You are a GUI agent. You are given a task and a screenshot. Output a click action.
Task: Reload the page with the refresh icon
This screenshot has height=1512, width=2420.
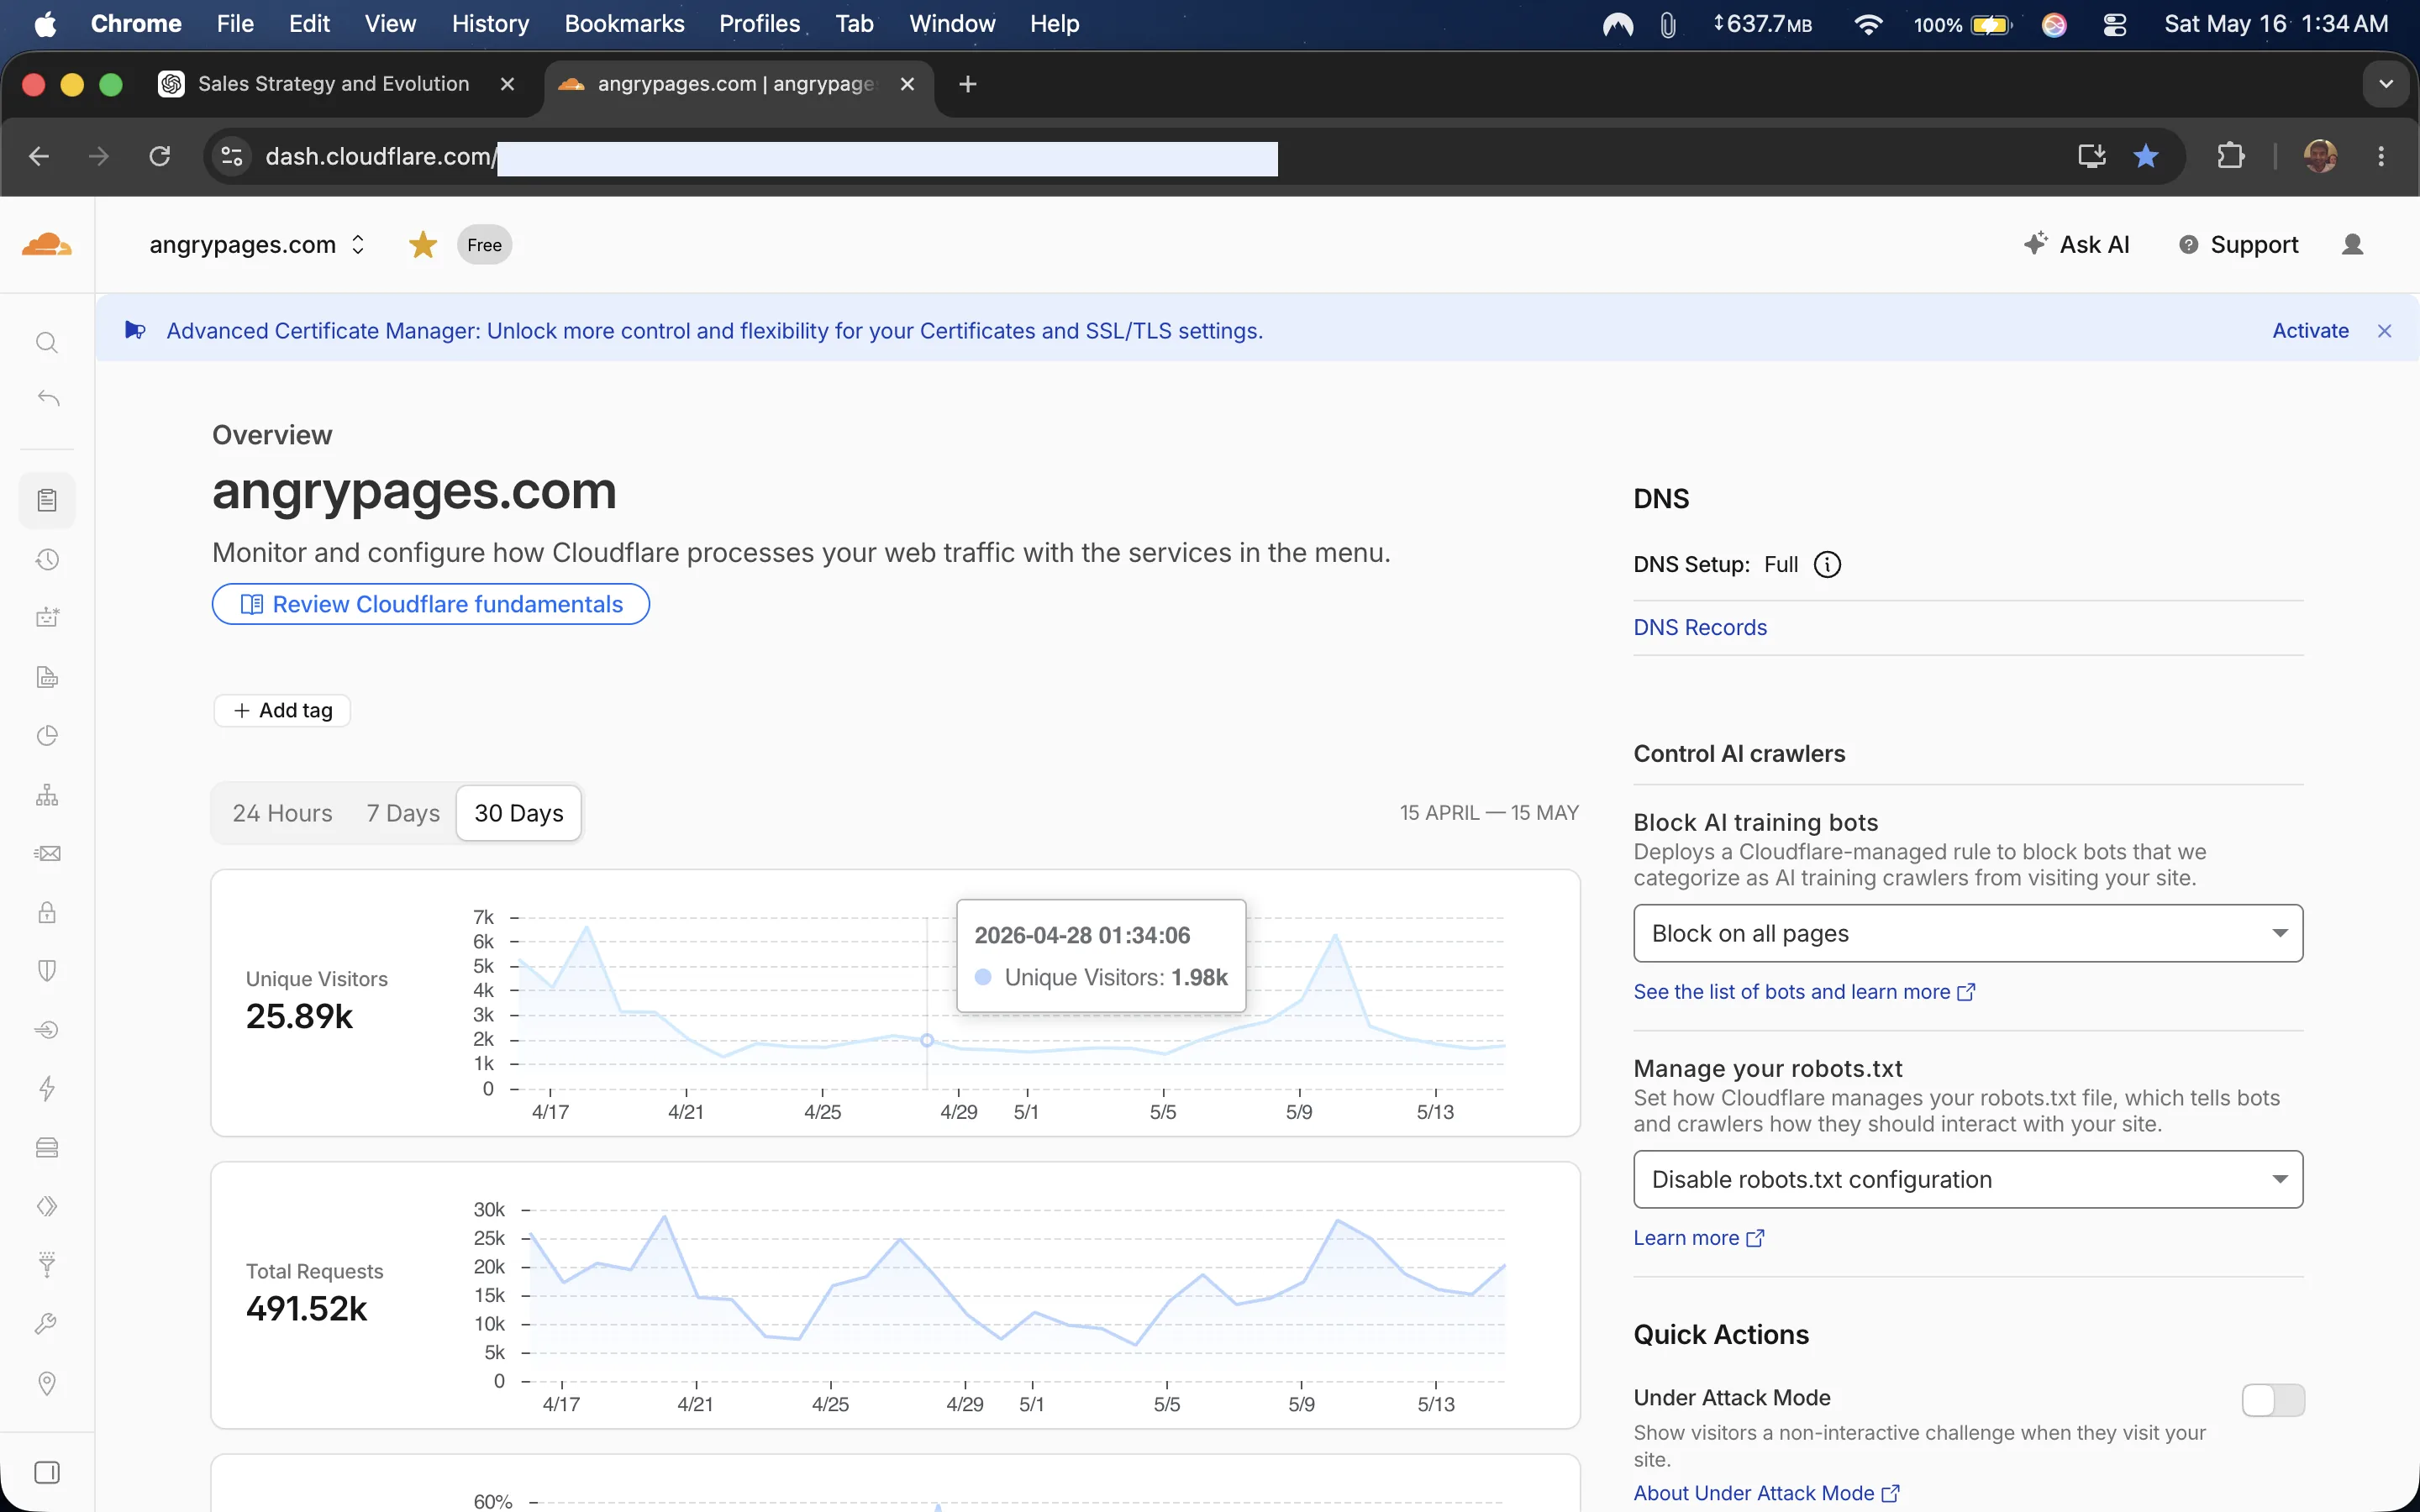[x=160, y=156]
